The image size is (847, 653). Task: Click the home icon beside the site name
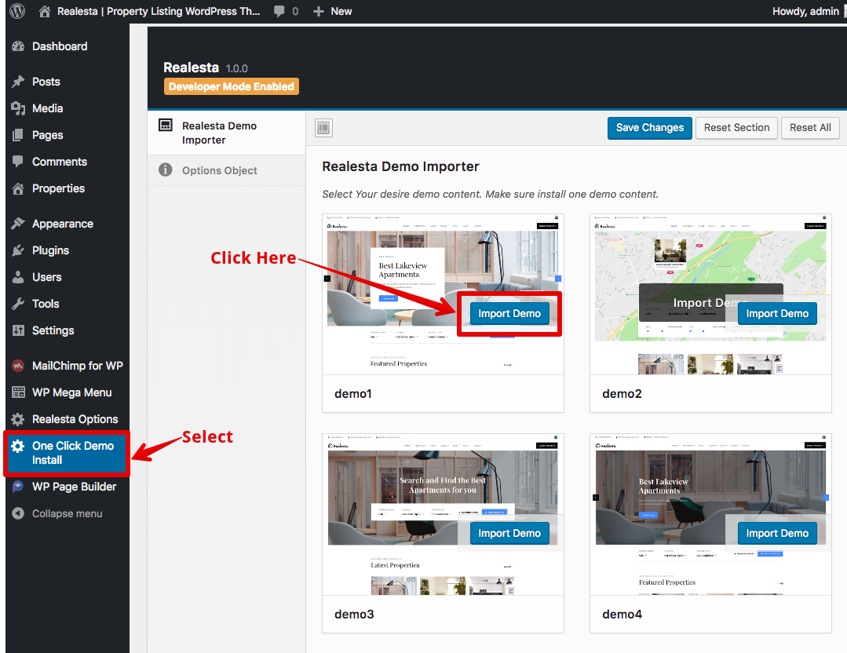[x=45, y=11]
